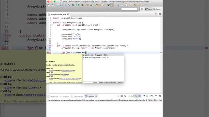Open the AbstractCollection<E> link in Javadoc popup
This screenshot has width=209, height=117.
[x=70, y=79]
